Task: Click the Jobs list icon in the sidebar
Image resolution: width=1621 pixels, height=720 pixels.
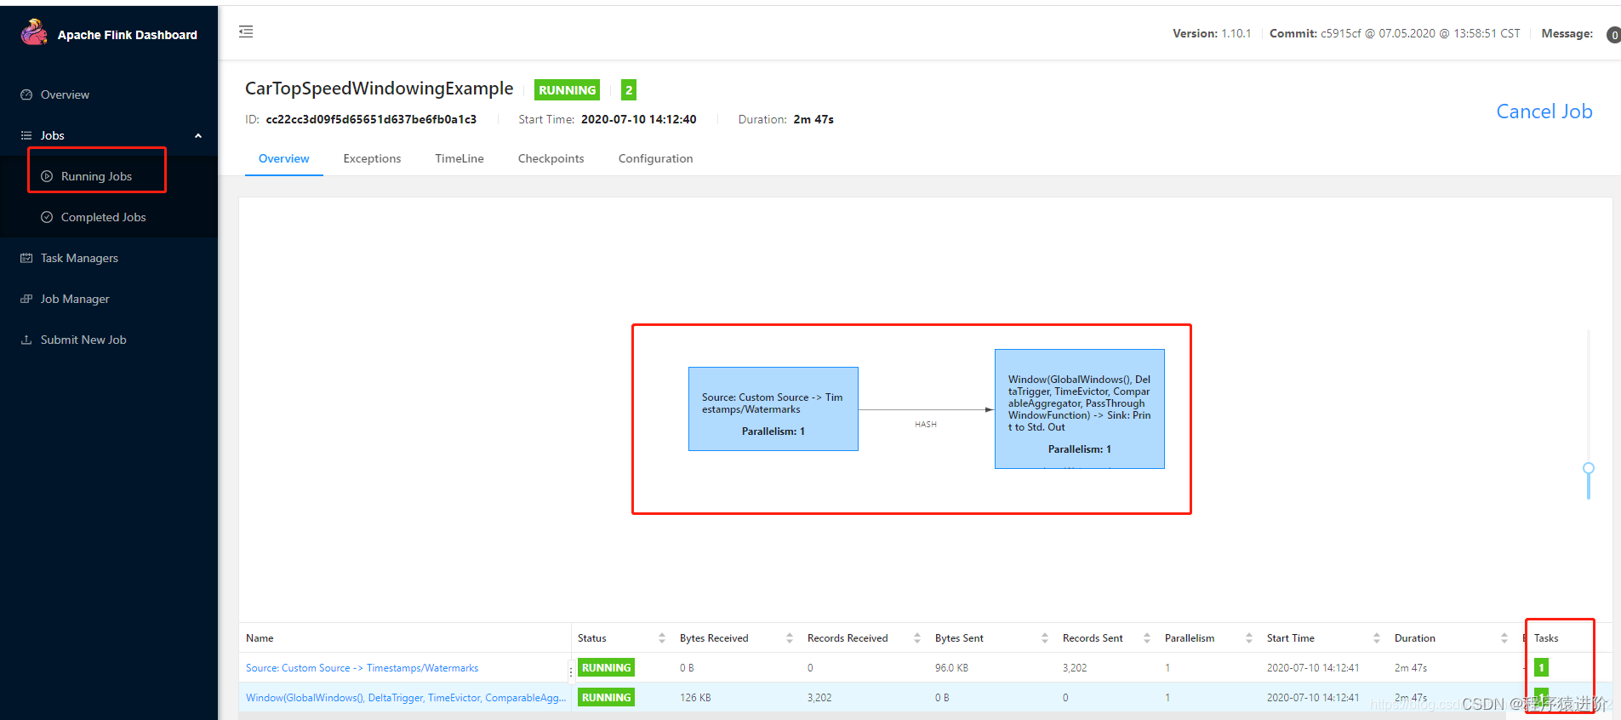Action: 26,135
